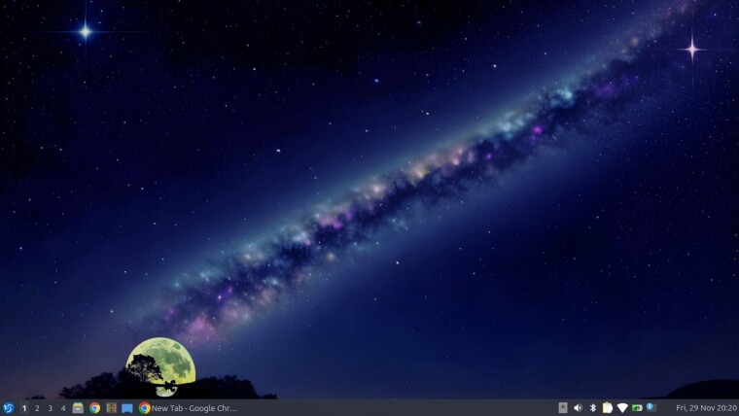Open the clipboard manager icon

tap(608, 408)
